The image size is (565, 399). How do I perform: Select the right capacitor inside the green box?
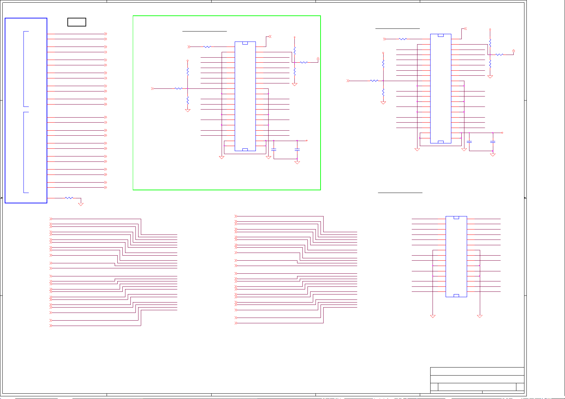pos(297,150)
